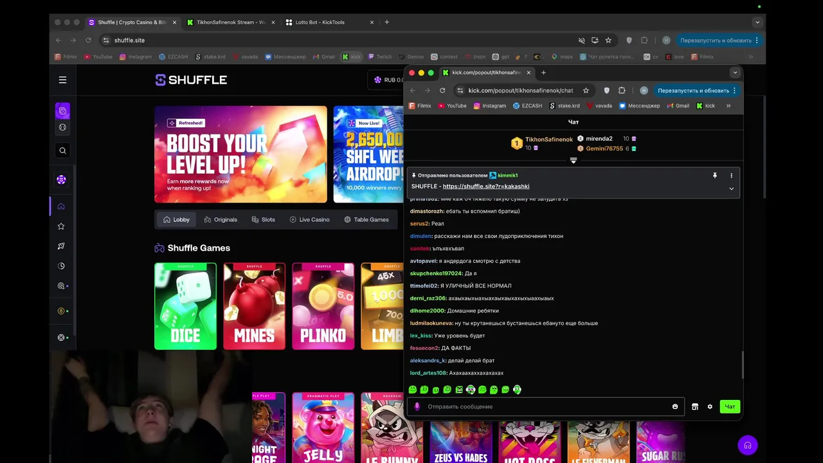Open Chrome menu dots in popout window
This screenshot has width=823, height=463.
734,91
